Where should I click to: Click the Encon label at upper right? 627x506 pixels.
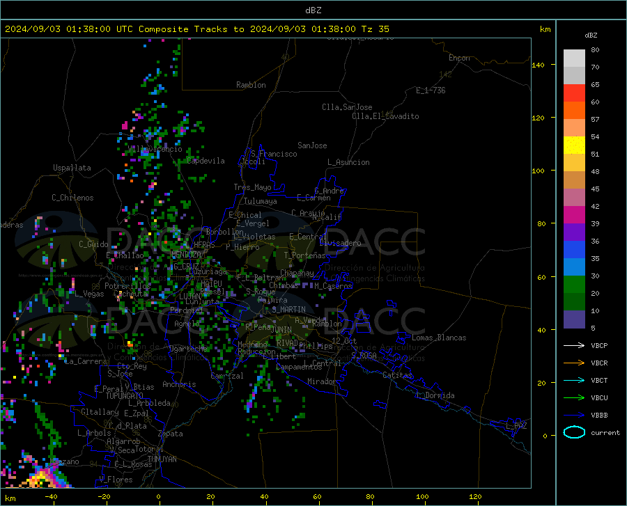[459, 58]
